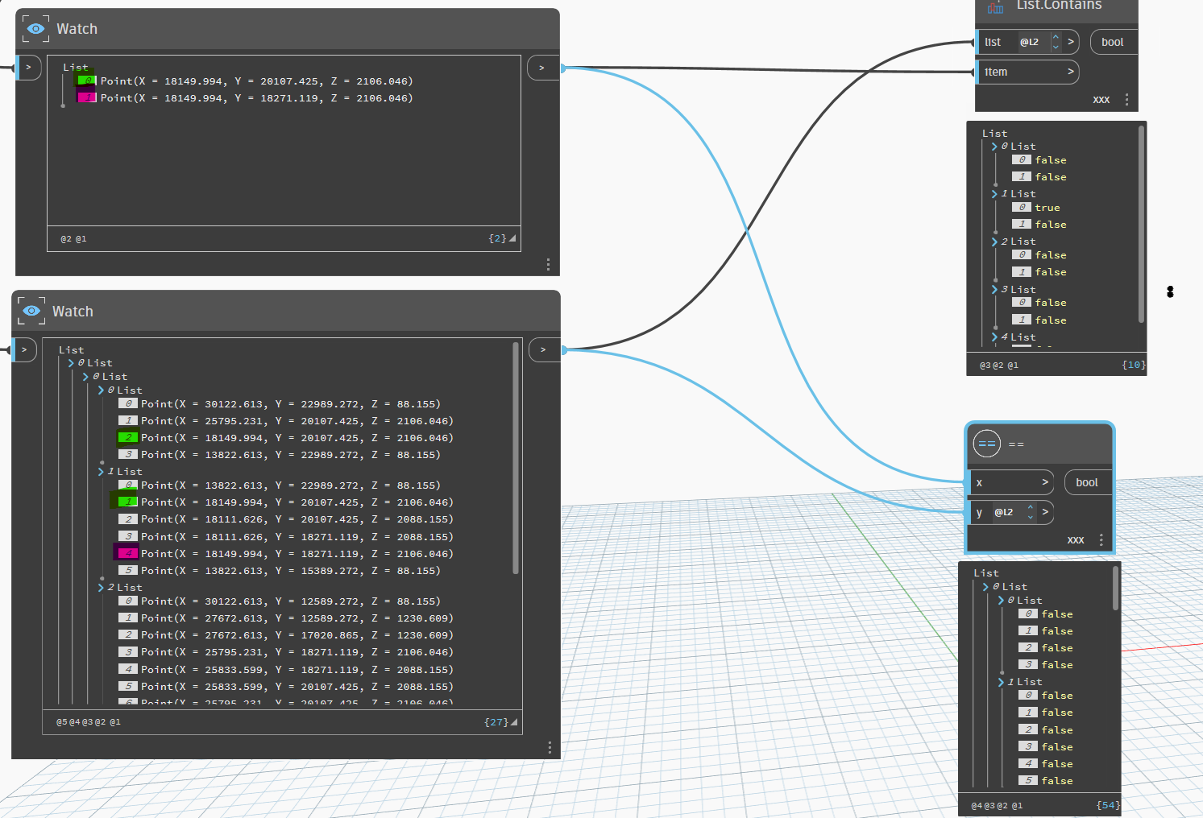Click the eye icon on the top Watch node
The image size is (1203, 818).
(35, 28)
